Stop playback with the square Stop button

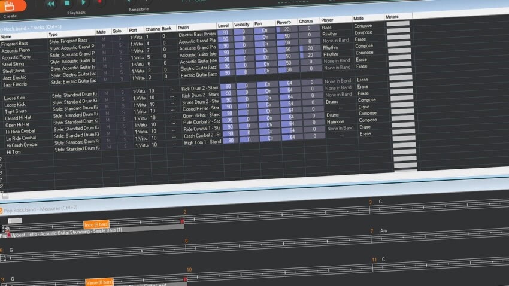[x=67, y=3]
